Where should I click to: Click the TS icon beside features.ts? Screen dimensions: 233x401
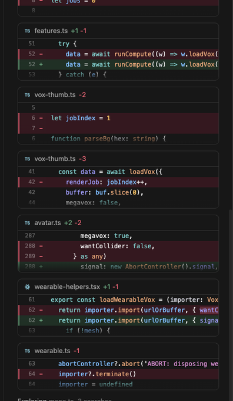[x=27, y=31]
